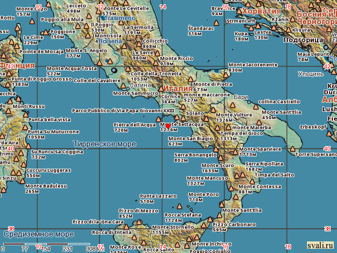Select the Monte Vulture 1326m label
This screenshot has width=337, height=253.
coord(234,117)
